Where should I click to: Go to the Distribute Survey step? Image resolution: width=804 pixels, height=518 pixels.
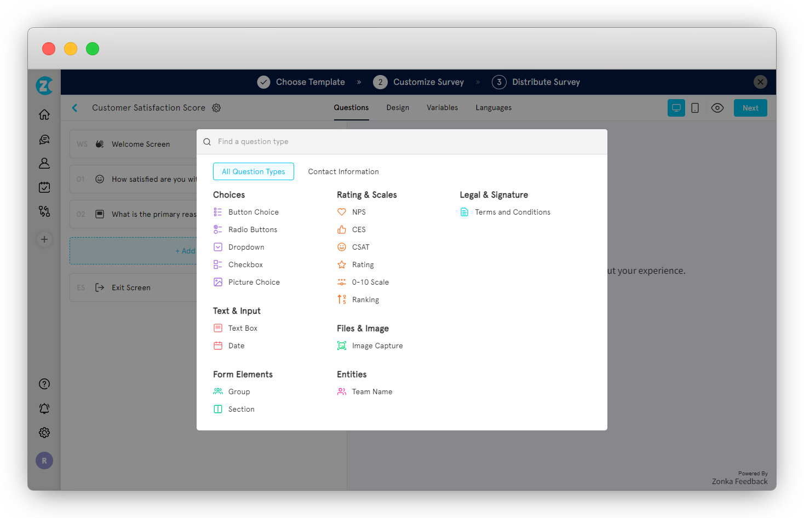pyautogui.click(x=545, y=82)
